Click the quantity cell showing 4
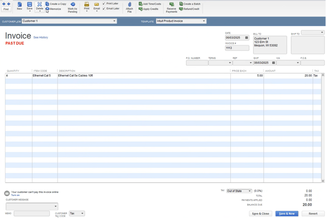Screen dimensions: 326x218 point(19,76)
